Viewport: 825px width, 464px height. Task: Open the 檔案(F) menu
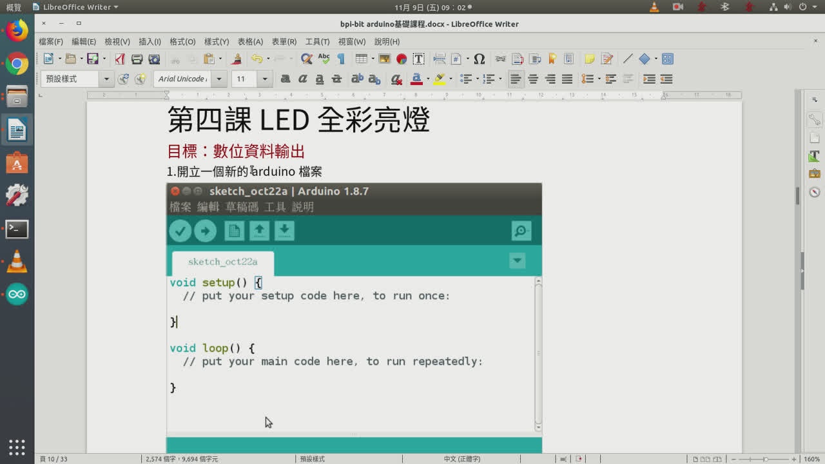click(x=51, y=41)
